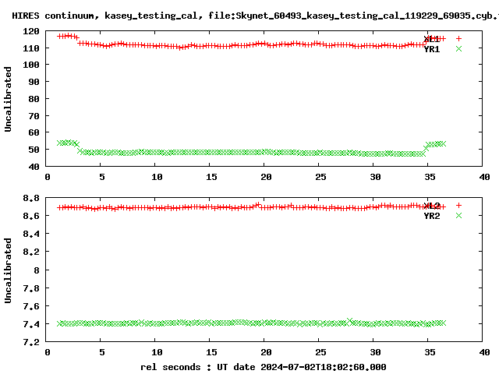The width and height of the screenshot is (499, 374).
Task: Click the 100 tick label on top plot y-axis
Action: click(31, 65)
